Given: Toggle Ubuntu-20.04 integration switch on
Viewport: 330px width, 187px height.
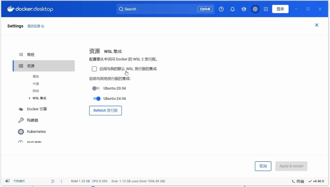Looking at the screenshot, I should [96, 88].
